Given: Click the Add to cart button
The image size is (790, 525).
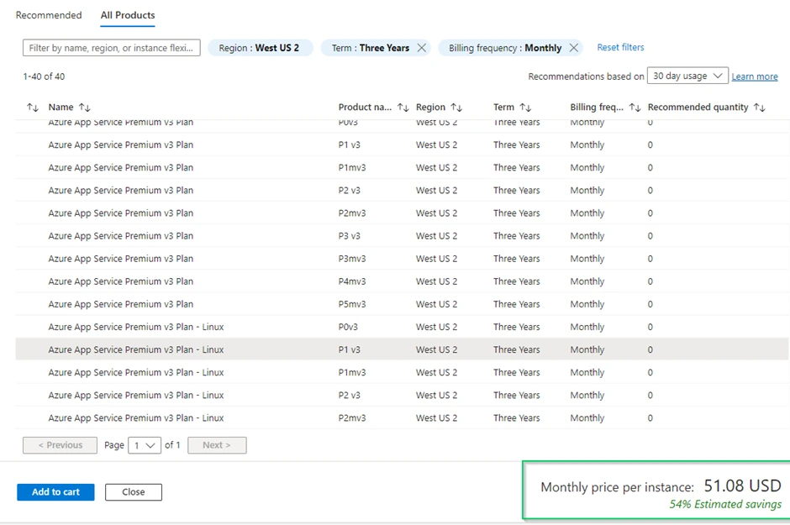Looking at the screenshot, I should point(55,492).
